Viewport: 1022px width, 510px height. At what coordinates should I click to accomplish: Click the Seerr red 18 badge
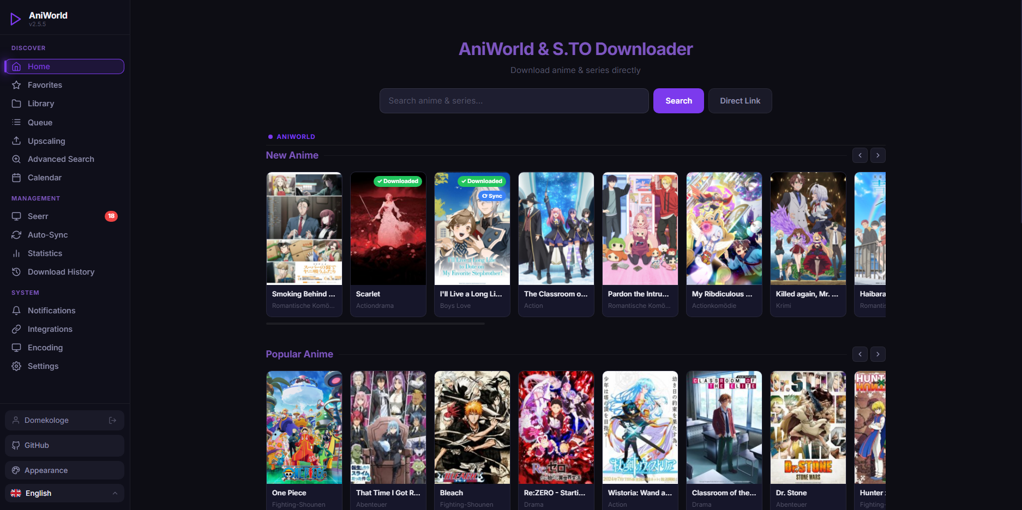111,216
